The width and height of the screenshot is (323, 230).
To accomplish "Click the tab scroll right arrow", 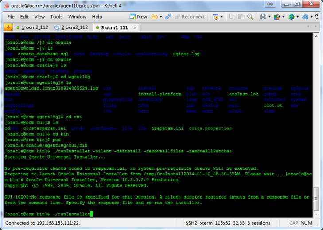I will click(316, 27).
